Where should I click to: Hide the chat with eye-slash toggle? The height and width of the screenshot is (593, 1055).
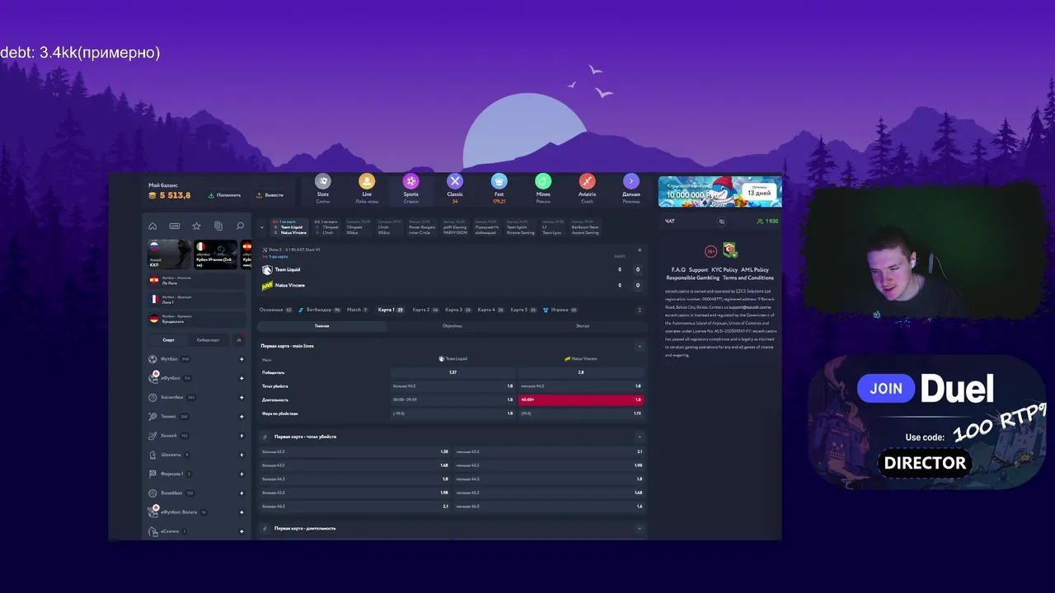[x=721, y=222]
